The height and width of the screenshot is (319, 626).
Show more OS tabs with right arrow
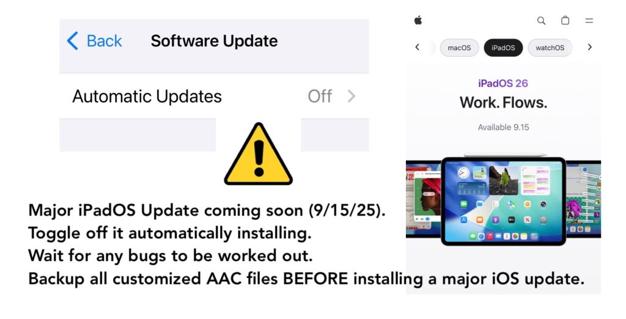point(590,47)
